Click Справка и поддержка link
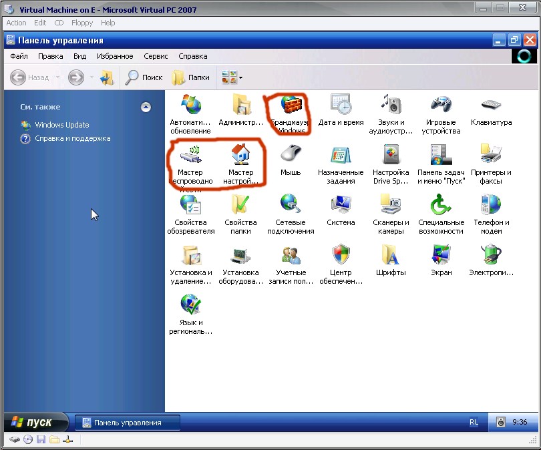 coord(72,139)
